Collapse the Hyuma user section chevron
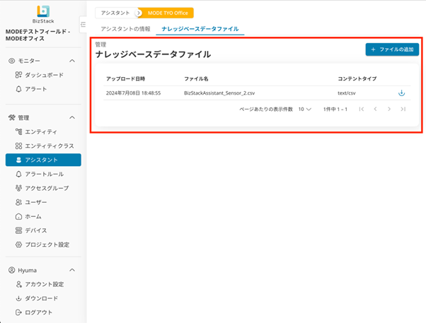Image resolution: width=426 pixels, height=323 pixels. 72,270
